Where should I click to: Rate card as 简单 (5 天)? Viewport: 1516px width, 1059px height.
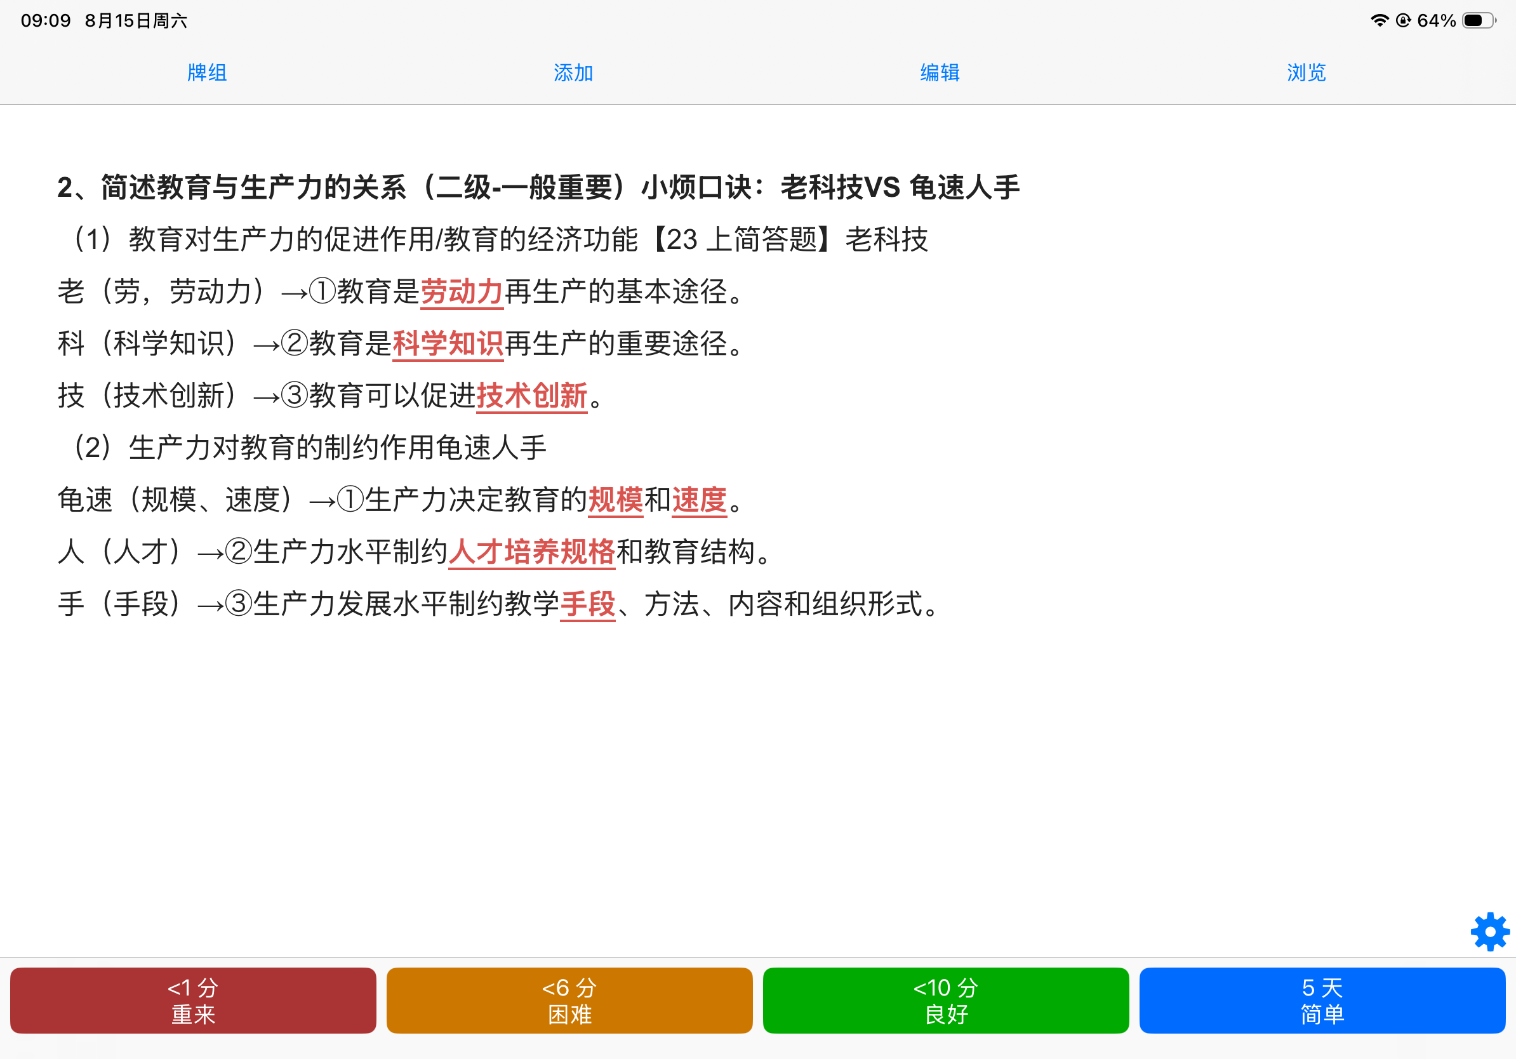click(1322, 1000)
